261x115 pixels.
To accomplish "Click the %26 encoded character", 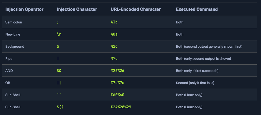I will (x=114, y=47).
